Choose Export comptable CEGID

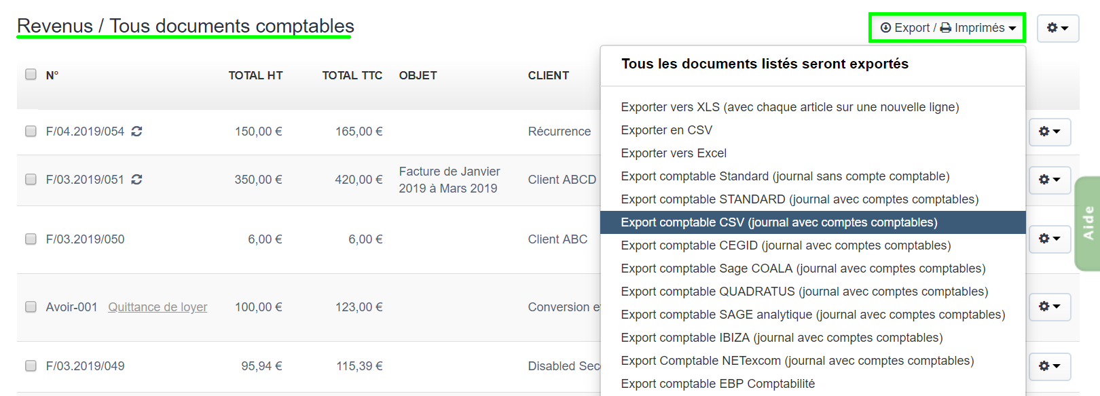pos(813,245)
